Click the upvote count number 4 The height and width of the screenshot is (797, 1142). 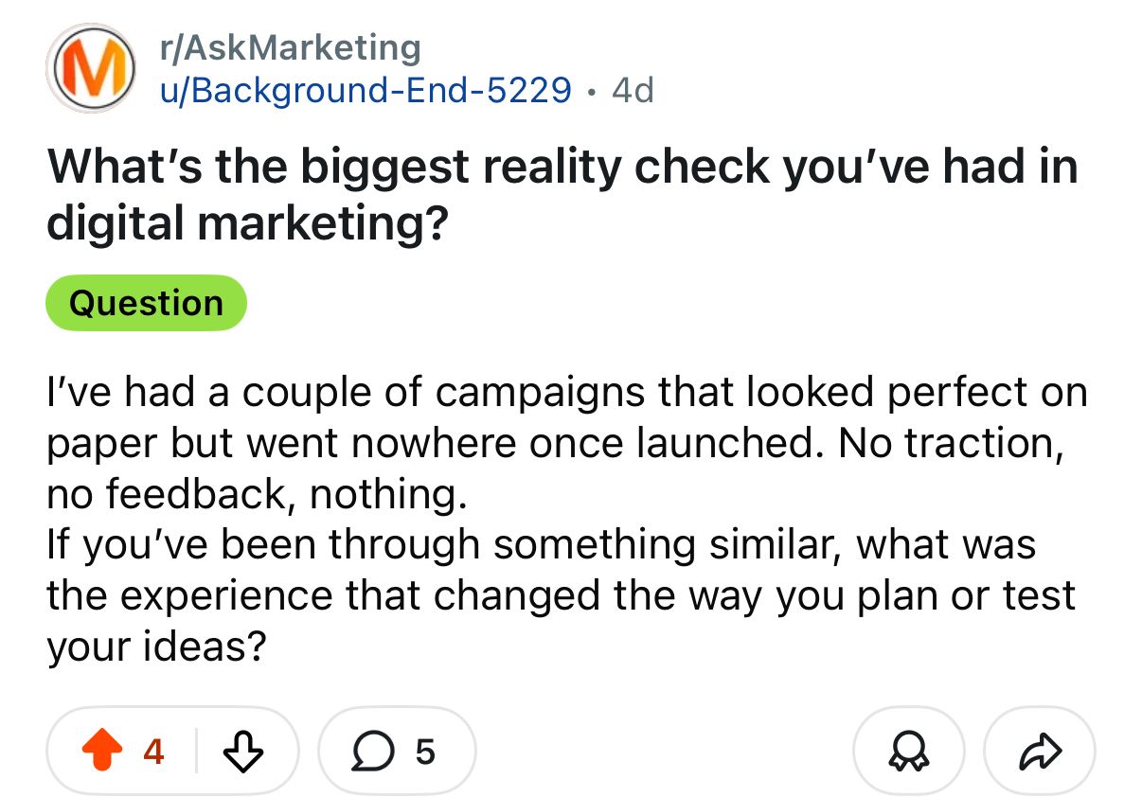point(153,752)
